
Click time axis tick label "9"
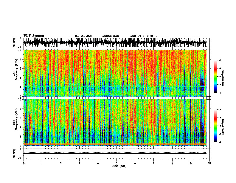[x=191, y=163]
